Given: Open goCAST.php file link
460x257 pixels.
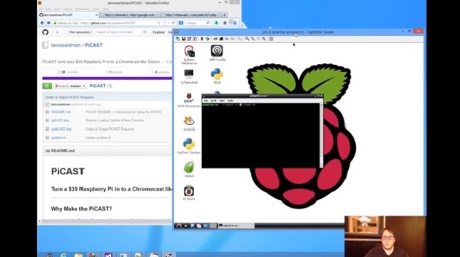Looking at the screenshot, I should [x=60, y=121].
